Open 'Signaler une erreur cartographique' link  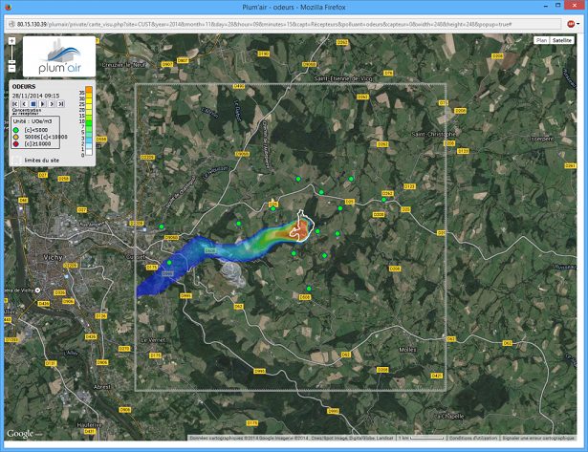coord(538,438)
